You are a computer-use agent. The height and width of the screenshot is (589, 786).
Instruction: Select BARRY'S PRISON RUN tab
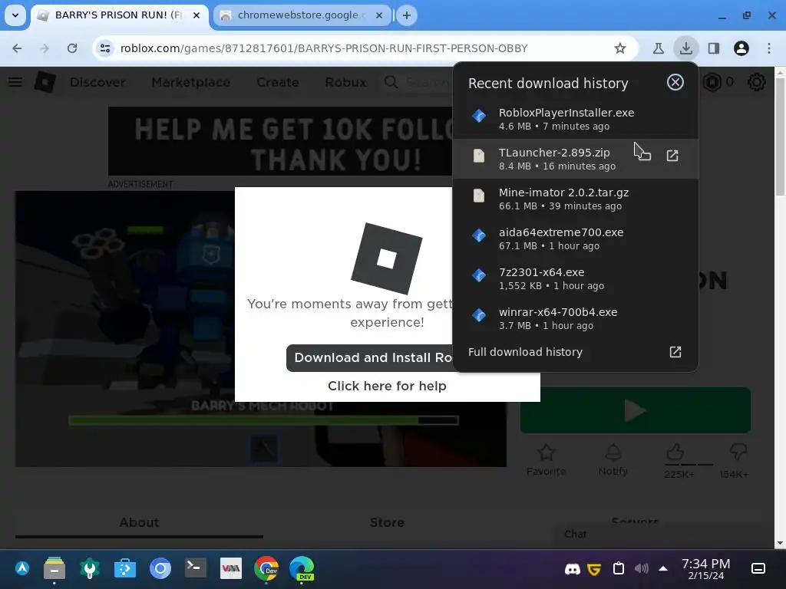[x=117, y=15]
